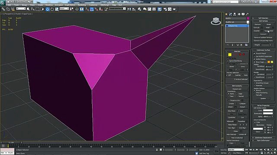The width and height of the screenshot is (277, 155).
Task: Select the Polygon sub-object level icon
Action: 240,55
